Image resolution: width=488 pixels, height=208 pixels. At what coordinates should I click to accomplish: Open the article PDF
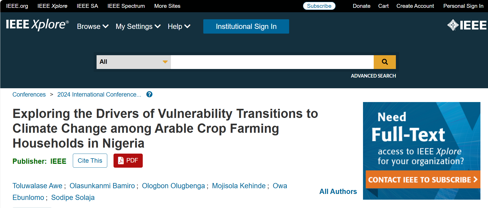(128, 161)
